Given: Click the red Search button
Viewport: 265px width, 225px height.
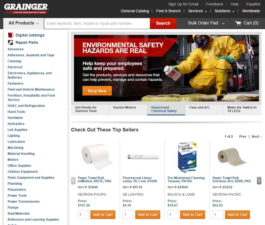Looking at the screenshot, I should pos(163,23).
